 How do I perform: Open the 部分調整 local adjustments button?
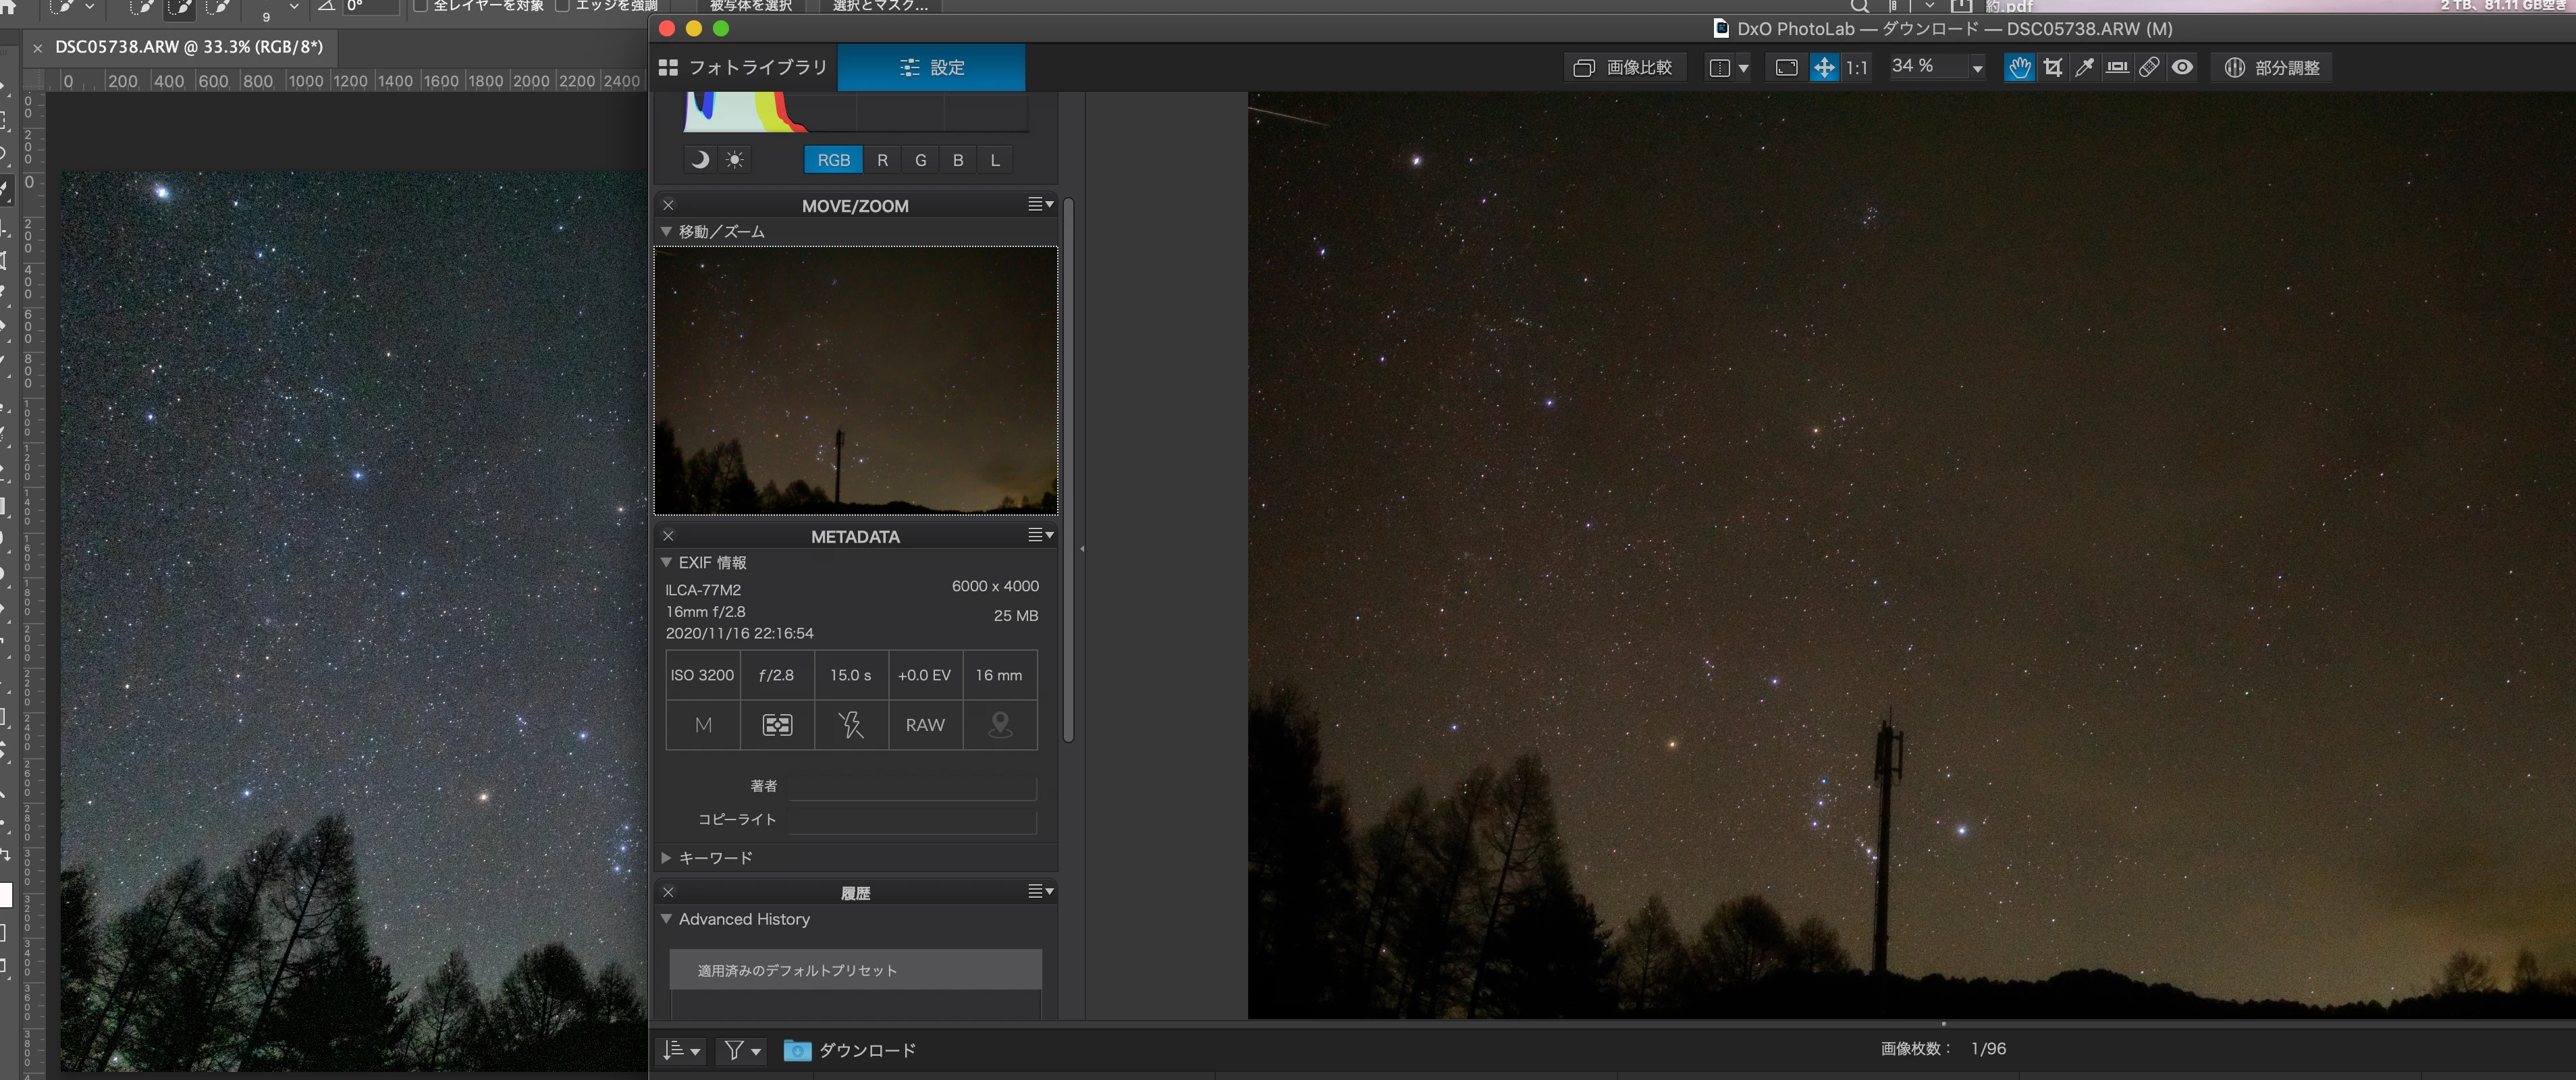click(2271, 67)
